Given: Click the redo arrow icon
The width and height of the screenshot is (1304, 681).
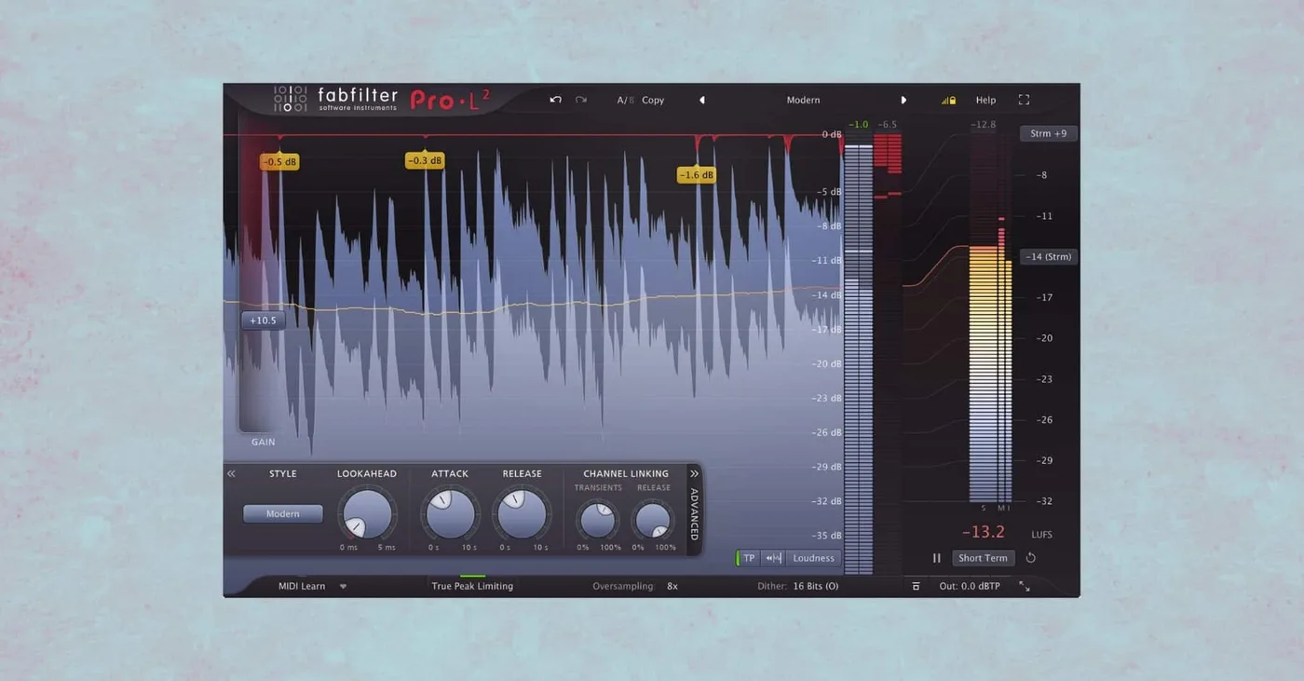Looking at the screenshot, I should pyautogui.click(x=580, y=100).
